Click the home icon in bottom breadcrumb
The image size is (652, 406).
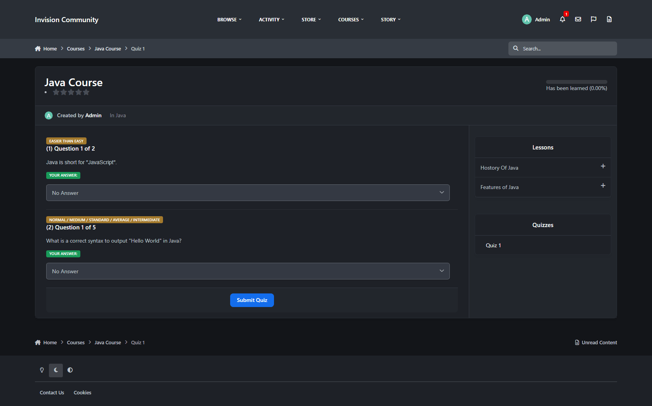[x=38, y=342]
